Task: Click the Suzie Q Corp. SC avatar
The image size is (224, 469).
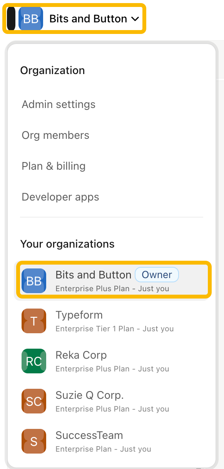Action: click(34, 401)
